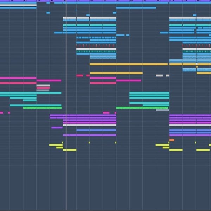Click bar 65 marker on timeline ruler
The width and height of the screenshot is (211, 211).
92,1
